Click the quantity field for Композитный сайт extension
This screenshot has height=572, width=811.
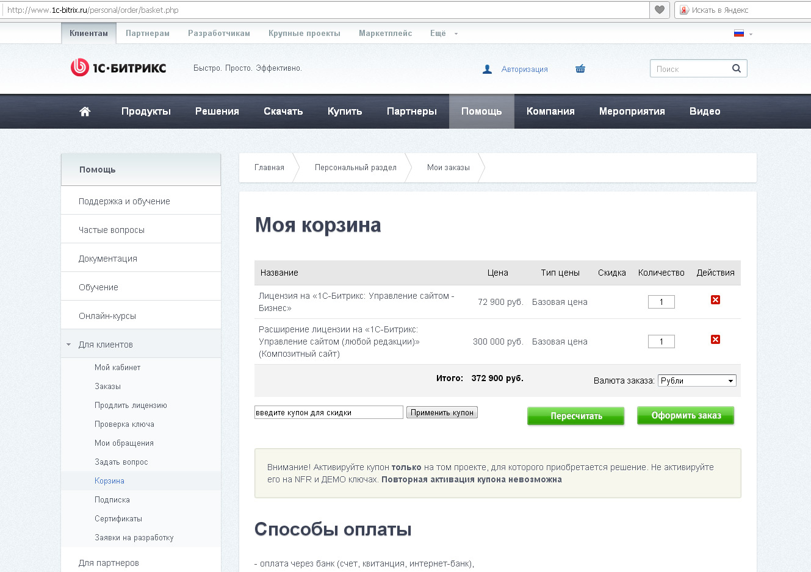[x=661, y=341]
